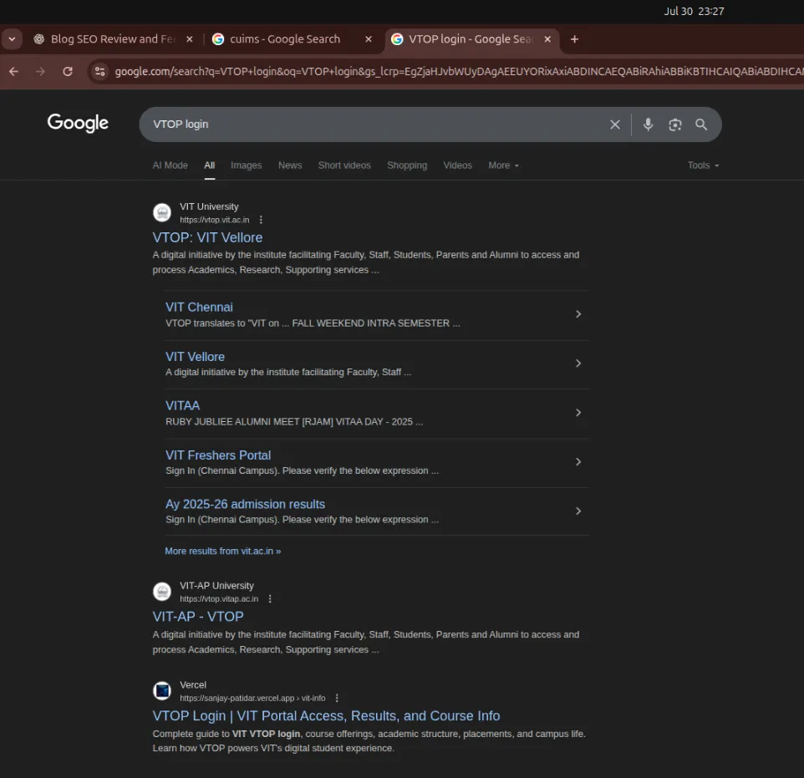Close the VTOP login Google Search tab

(x=547, y=39)
